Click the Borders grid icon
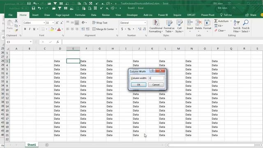263x148 pixels. click(x=43, y=29)
